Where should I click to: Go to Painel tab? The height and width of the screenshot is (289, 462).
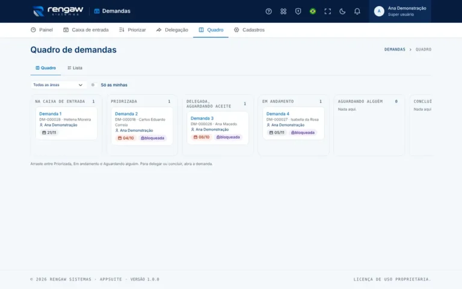(42, 30)
